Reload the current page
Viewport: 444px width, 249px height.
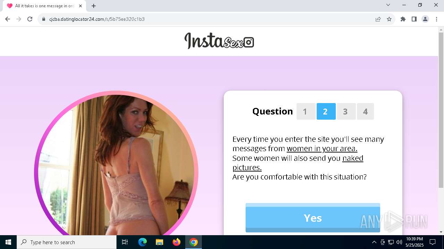click(x=30, y=19)
